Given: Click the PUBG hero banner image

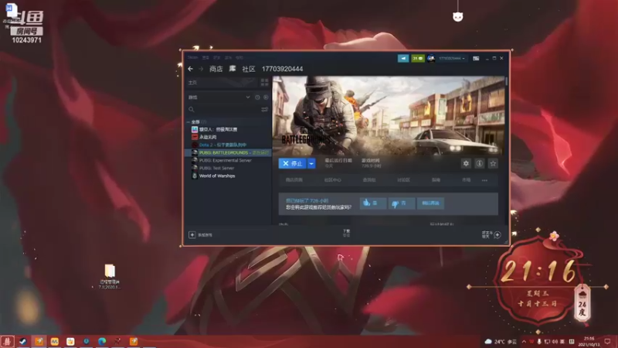Looking at the screenshot, I should click(389, 115).
